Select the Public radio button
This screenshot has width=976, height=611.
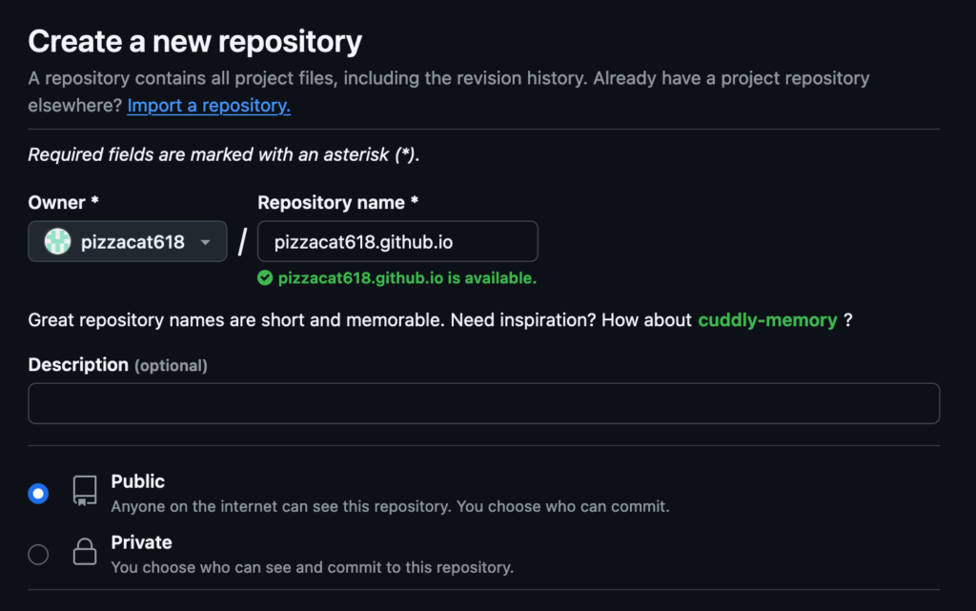click(38, 494)
